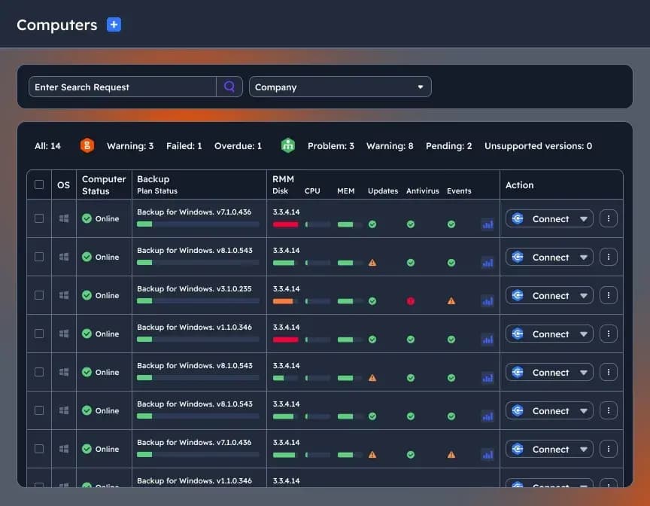
Task: Click the magnifying glass search icon
Action: [229, 87]
